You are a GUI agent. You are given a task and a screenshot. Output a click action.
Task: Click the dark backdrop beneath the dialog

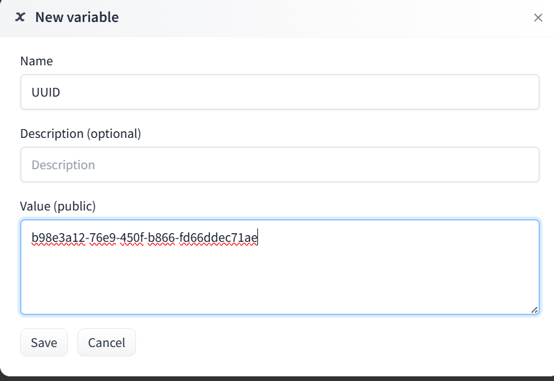[277, 378]
